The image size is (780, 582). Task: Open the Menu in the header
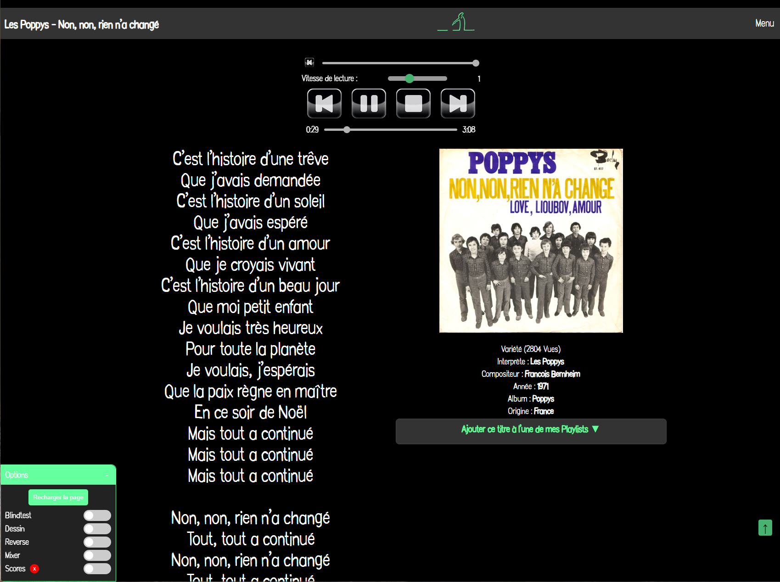tap(764, 23)
